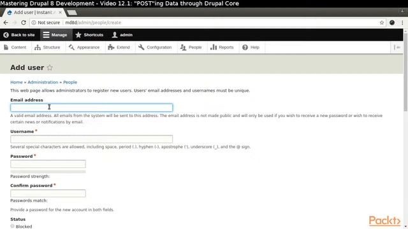Open the Appearance admin menu
The width and height of the screenshot is (408, 229).
[84, 47]
